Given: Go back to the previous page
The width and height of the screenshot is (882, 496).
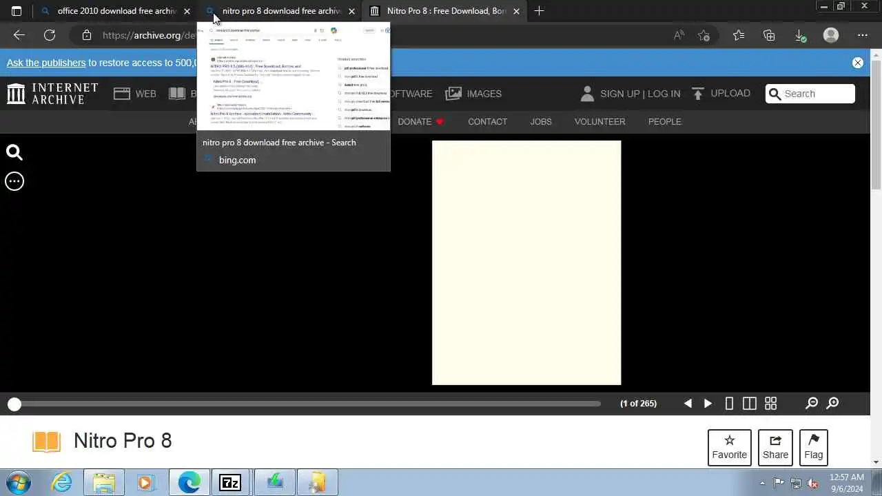Looking at the screenshot, I should [x=19, y=35].
